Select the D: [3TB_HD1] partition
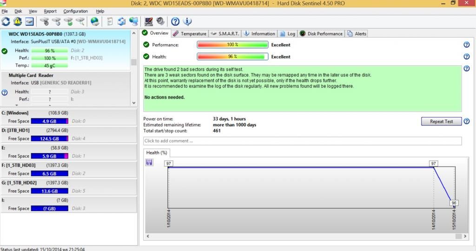Screen dimensions: 476x251 (69, 134)
